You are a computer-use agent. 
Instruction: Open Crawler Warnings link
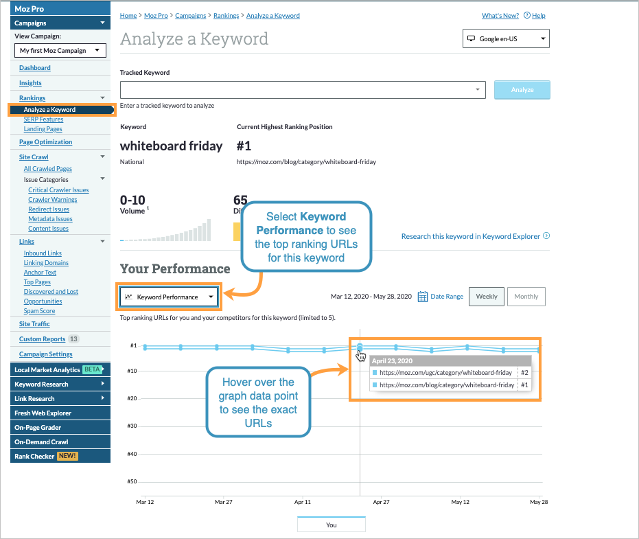tap(53, 199)
